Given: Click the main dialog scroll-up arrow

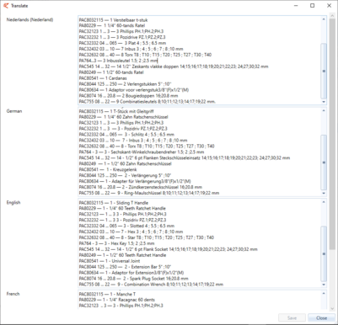Looking at the screenshot, I should (x=332, y=17).
